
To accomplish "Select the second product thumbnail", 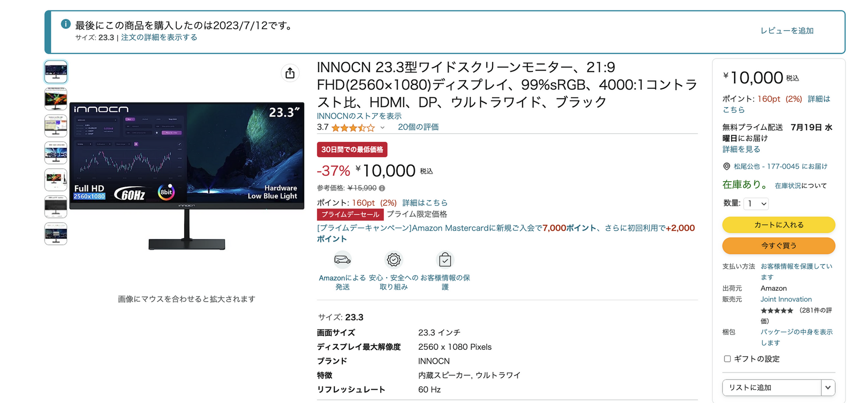I will pyautogui.click(x=56, y=99).
